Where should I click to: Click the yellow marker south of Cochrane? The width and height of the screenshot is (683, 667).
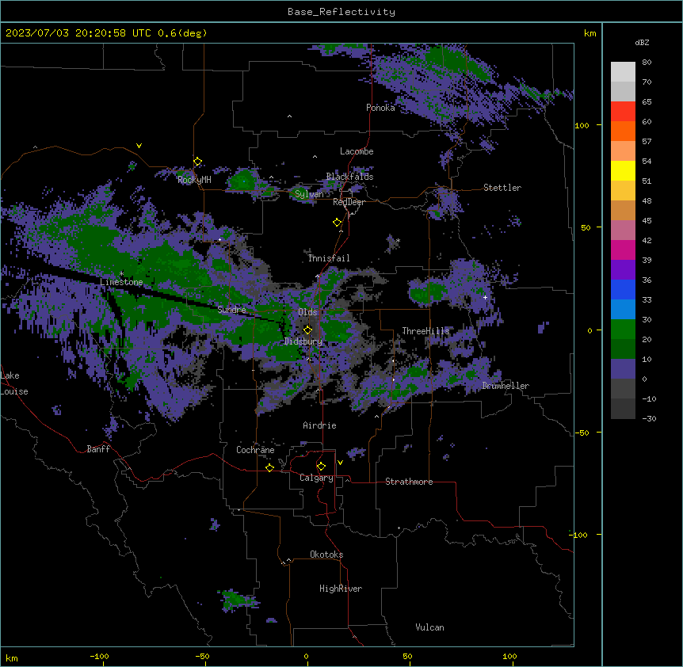click(269, 467)
